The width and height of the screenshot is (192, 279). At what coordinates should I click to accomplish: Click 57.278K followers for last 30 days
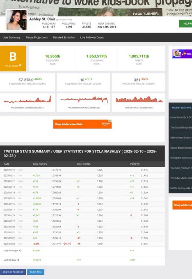[26, 80]
